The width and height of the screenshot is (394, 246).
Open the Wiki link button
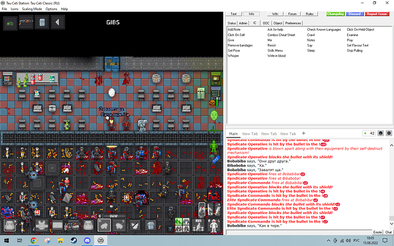tap(275, 14)
